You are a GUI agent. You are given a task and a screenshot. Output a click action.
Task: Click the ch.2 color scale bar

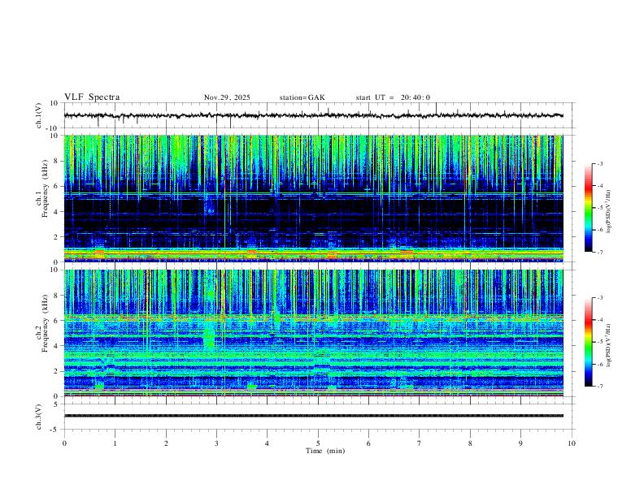click(x=589, y=342)
